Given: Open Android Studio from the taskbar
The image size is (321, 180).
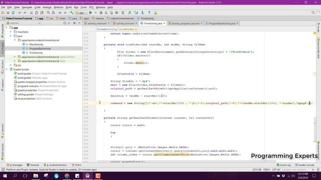Looking at the screenshot, I should point(88,175).
